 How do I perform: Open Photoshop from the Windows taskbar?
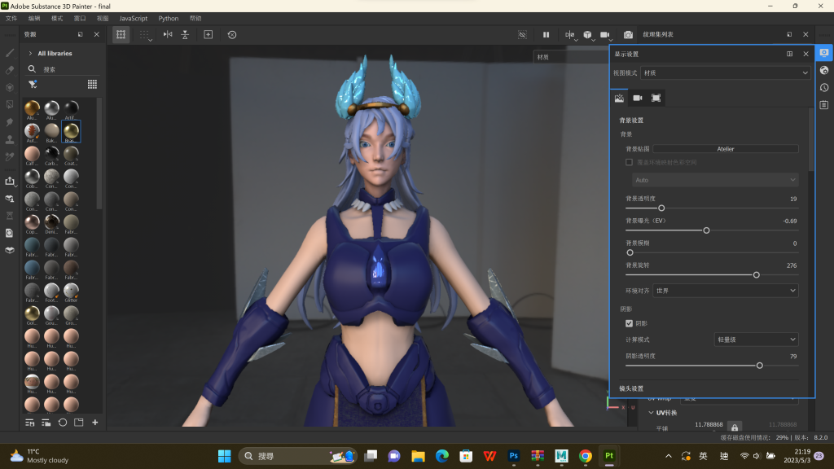513,456
